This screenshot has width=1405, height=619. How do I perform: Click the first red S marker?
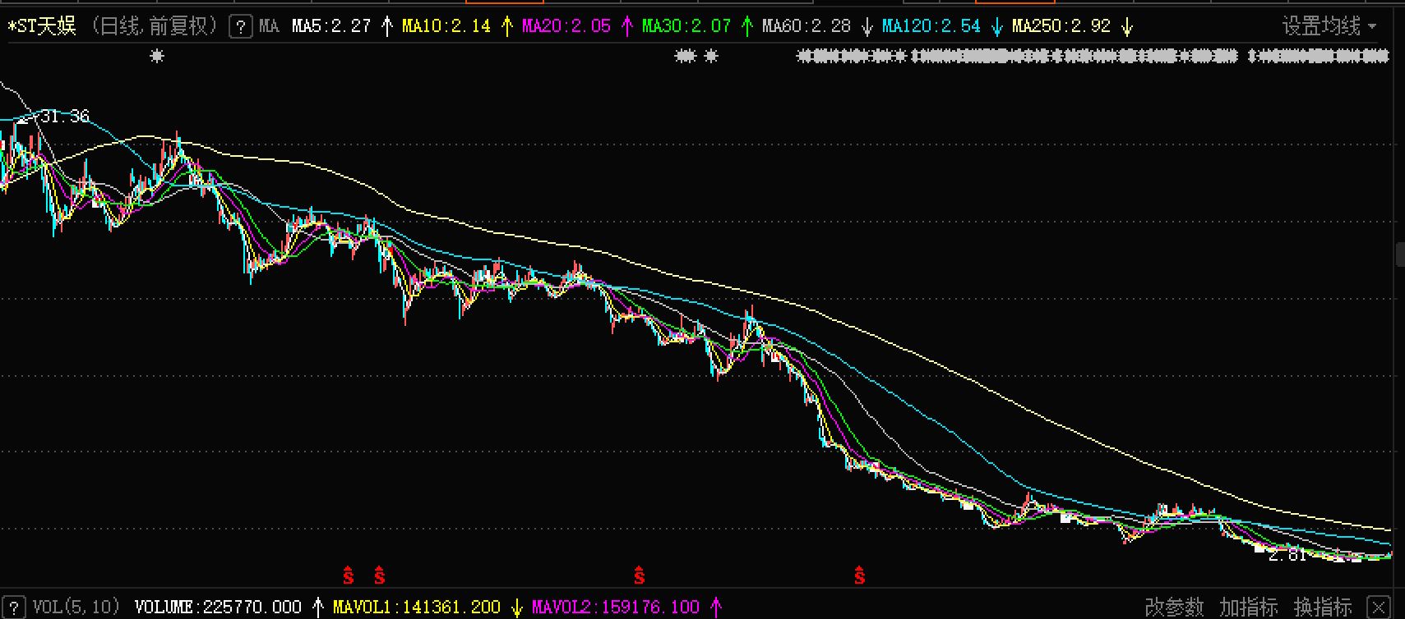(x=348, y=576)
